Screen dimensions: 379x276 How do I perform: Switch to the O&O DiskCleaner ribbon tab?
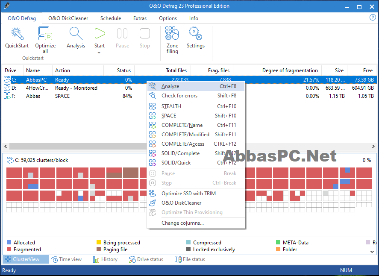pyautogui.click(x=68, y=18)
